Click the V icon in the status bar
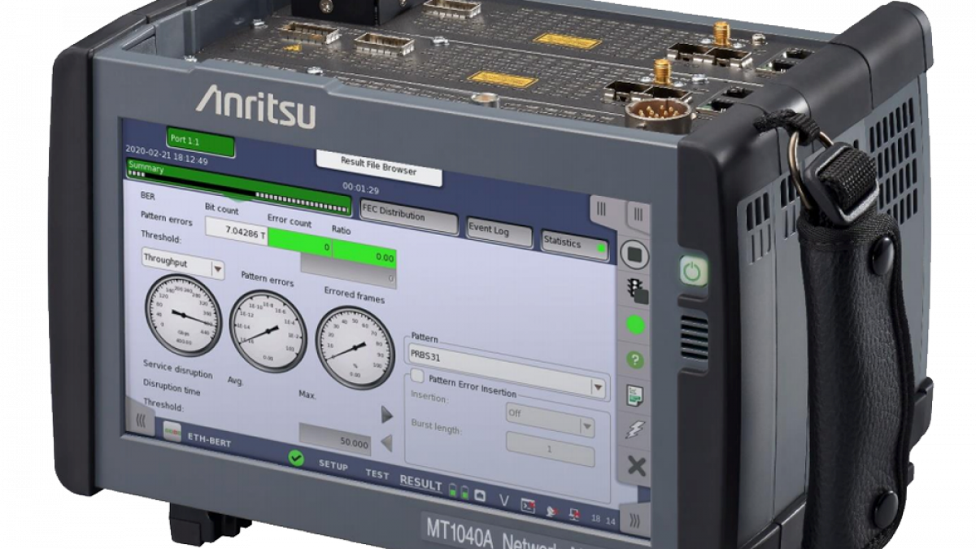Image resolution: width=976 pixels, height=549 pixels. click(x=503, y=501)
